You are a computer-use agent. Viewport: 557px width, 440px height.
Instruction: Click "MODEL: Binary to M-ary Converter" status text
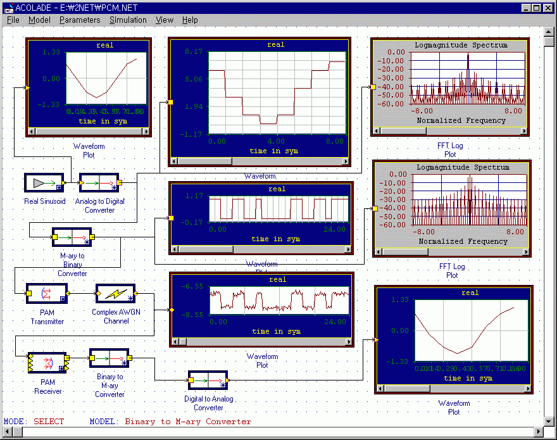tap(170, 422)
